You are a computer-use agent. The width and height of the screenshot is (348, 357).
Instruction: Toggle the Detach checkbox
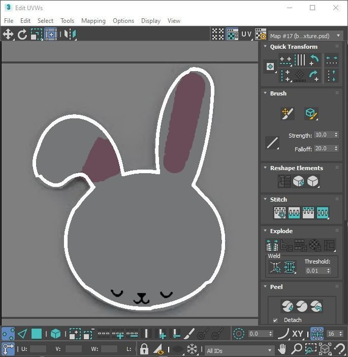(275, 320)
